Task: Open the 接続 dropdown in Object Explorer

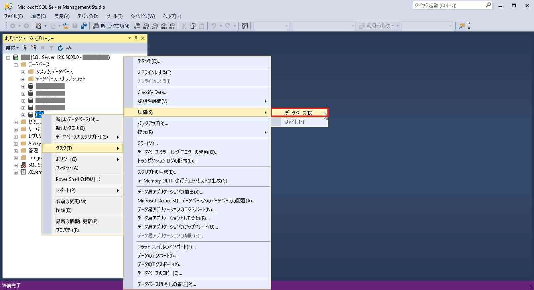Action: coord(12,48)
